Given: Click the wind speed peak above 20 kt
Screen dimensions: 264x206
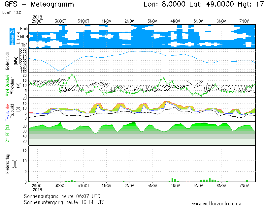Looking at the screenshot, I should pyautogui.click(x=72, y=74).
